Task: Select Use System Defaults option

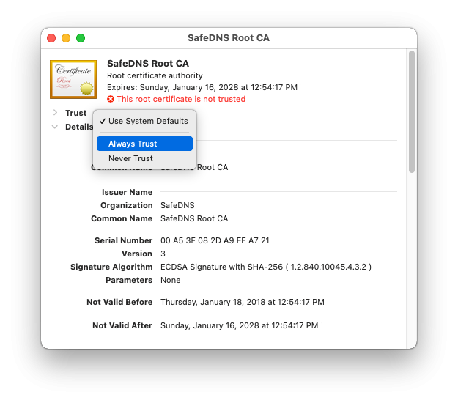Action: click(x=144, y=121)
